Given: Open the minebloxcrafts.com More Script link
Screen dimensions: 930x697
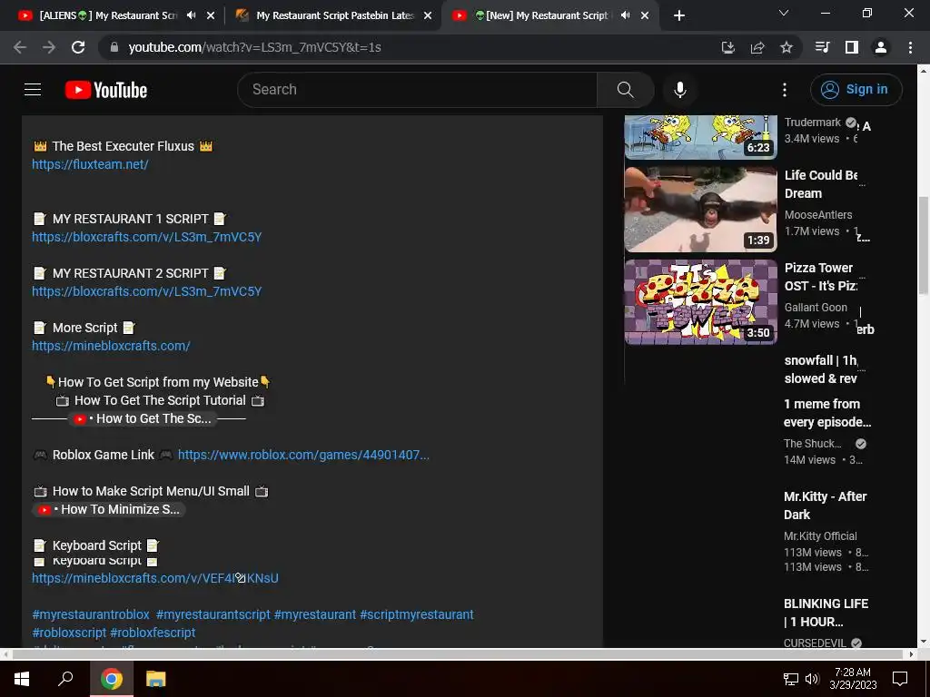Looking at the screenshot, I should (x=111, y=346).
